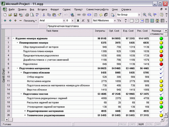Screen dimensions: 169x127
Task: Click the AutoFilter funnel icon
Action: click(119, 21)
